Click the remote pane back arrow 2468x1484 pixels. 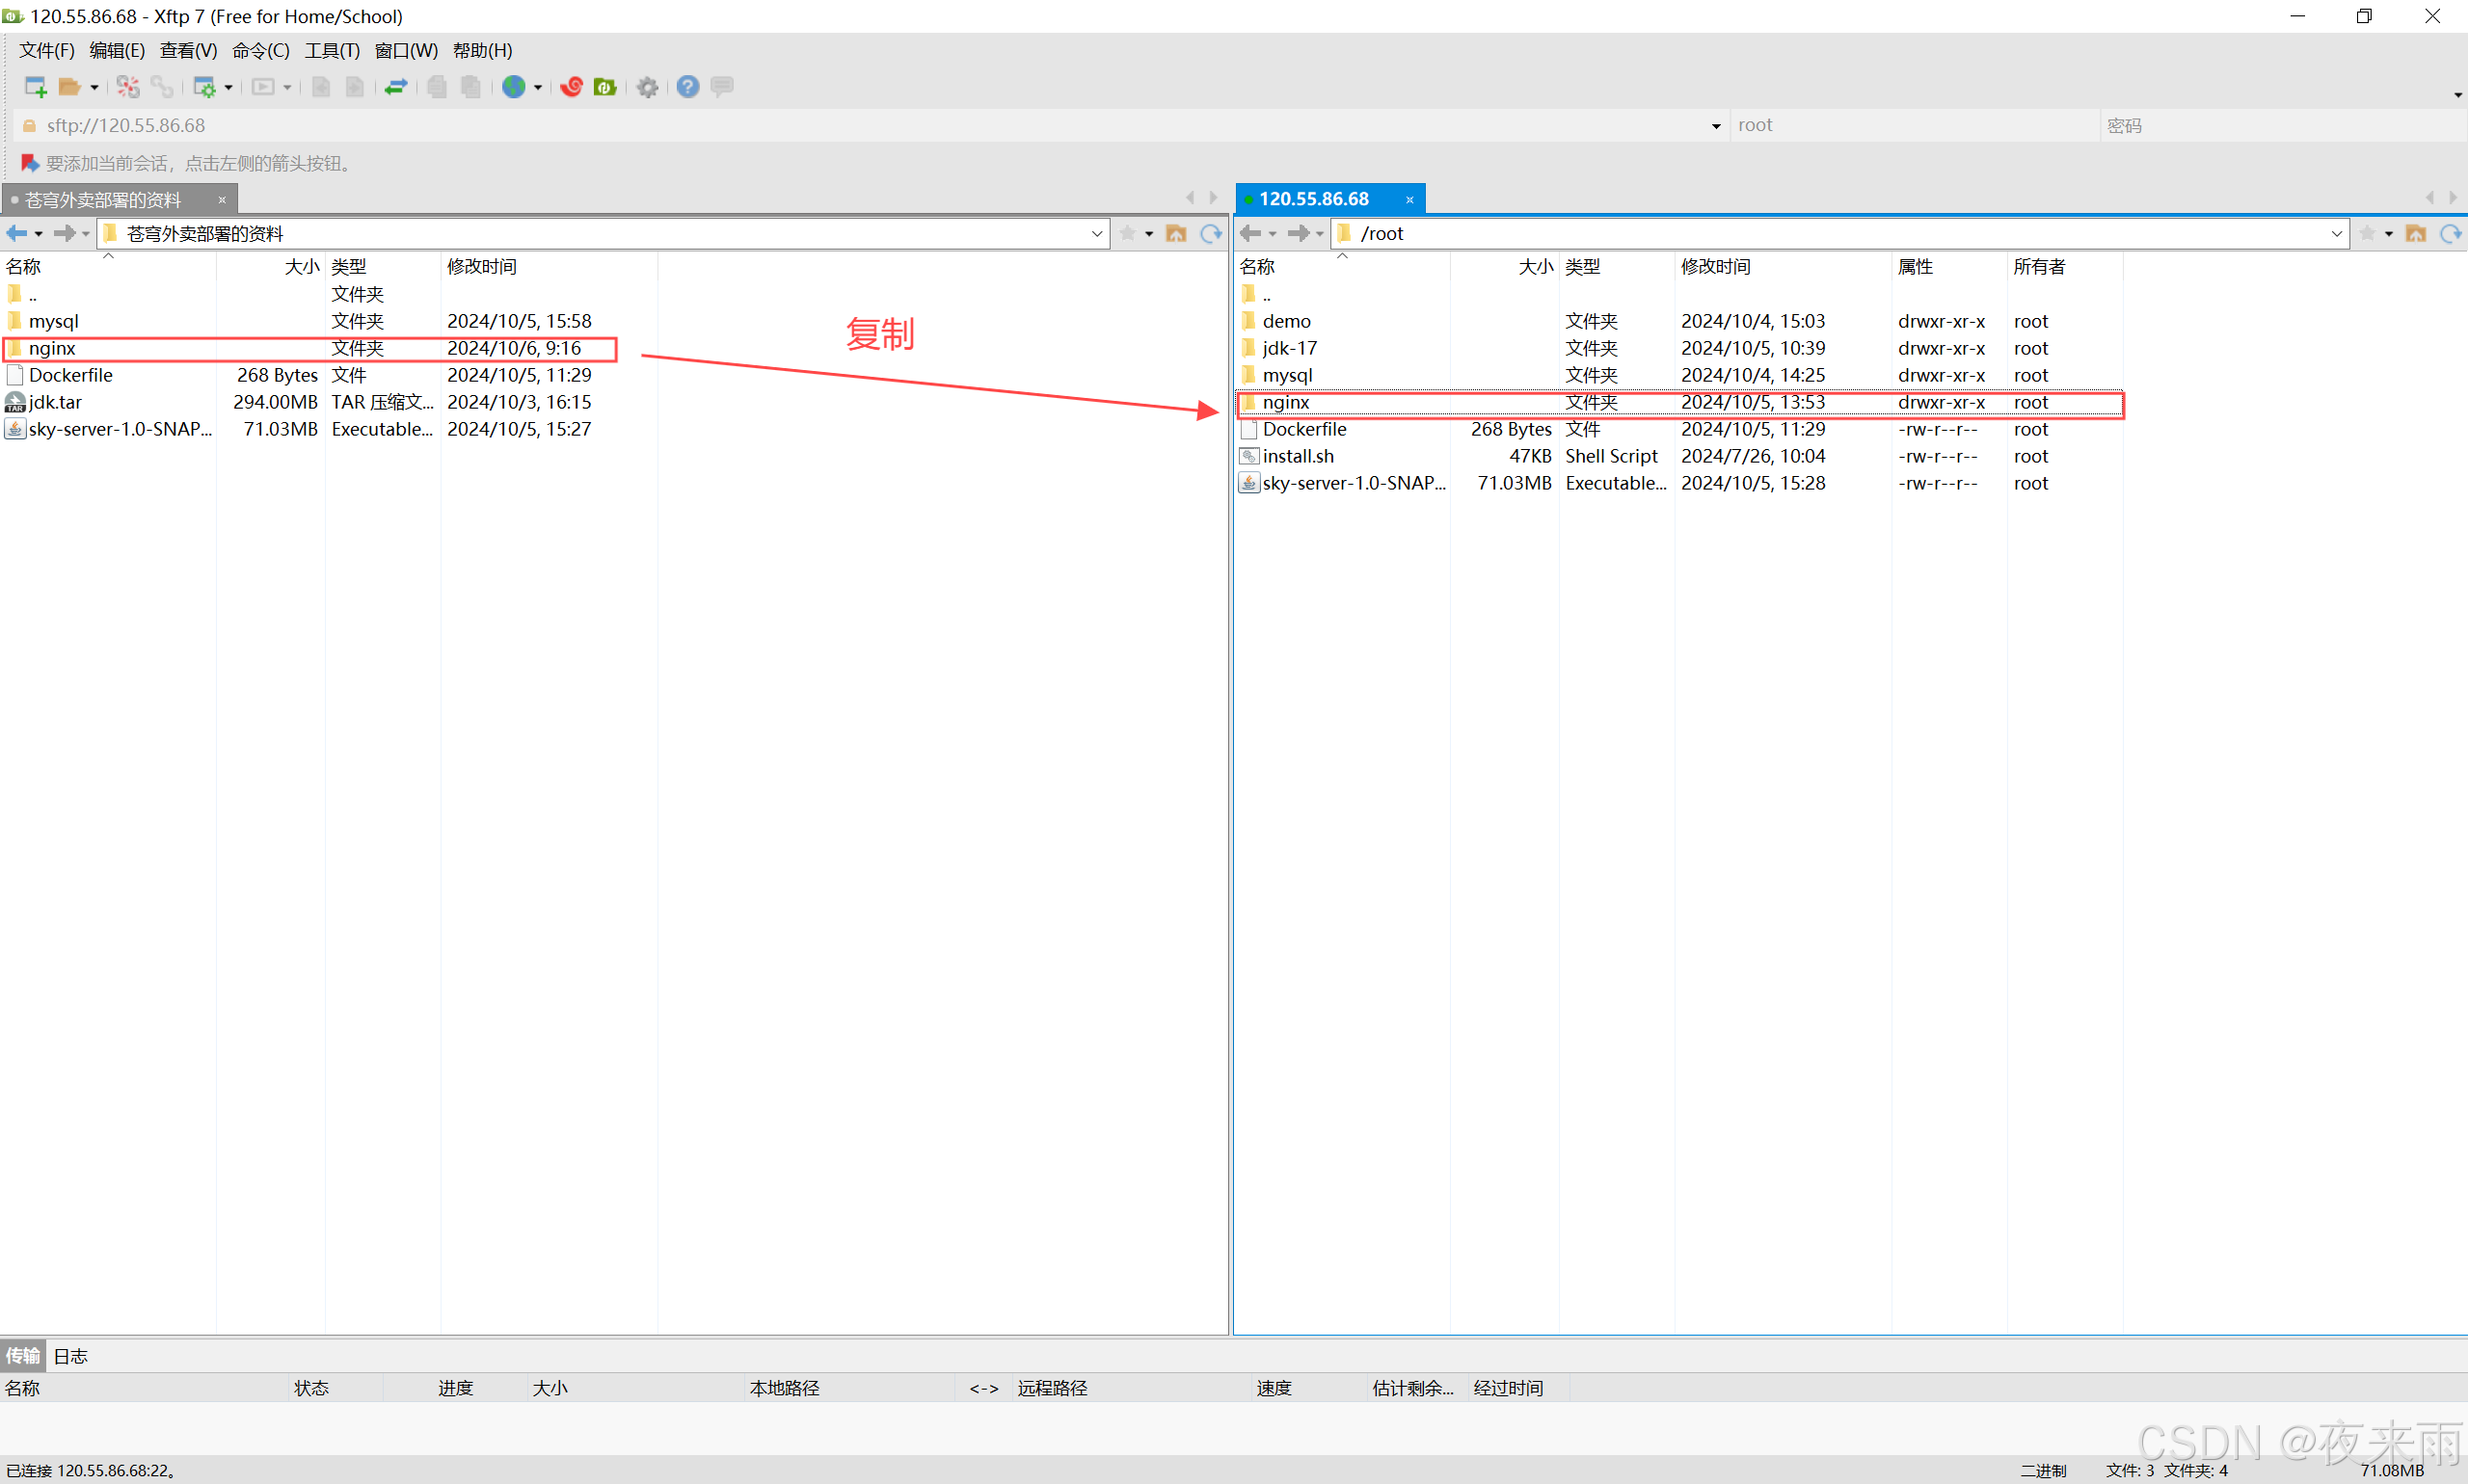pyautogui.click(x=1250, y=233)
